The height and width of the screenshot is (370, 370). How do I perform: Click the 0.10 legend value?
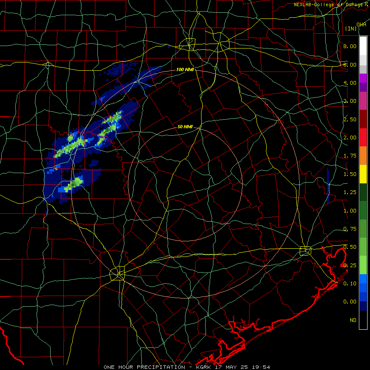350,284
